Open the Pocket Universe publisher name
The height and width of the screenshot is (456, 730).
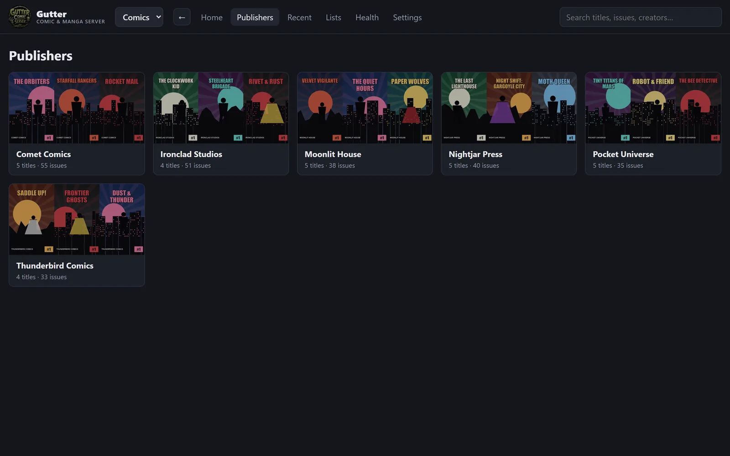pos(623,154)
